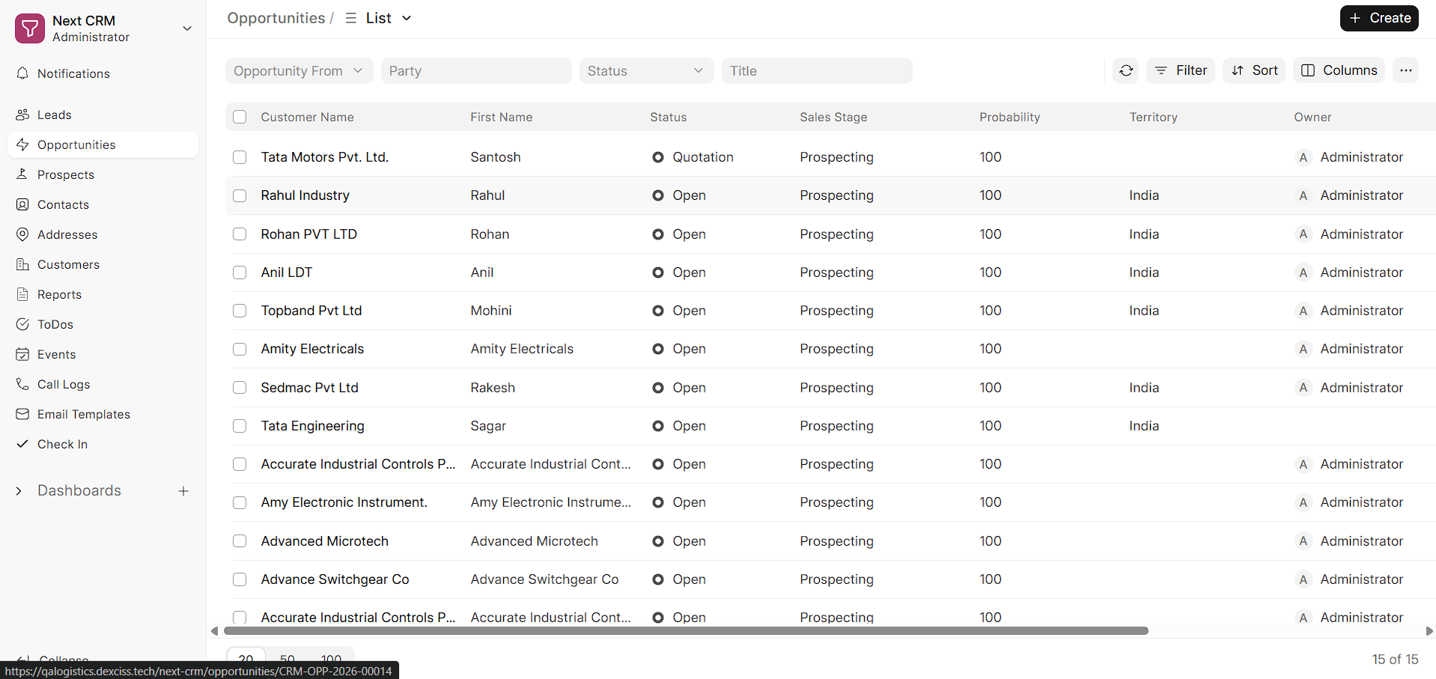The image size is (1436, 679).
Task: Click the Create button
Action: [x=1379, y=18]
